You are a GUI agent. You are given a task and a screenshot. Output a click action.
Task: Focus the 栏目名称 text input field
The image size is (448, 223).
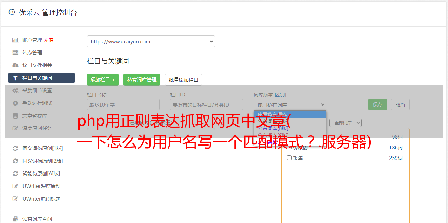tap(123, 104)
